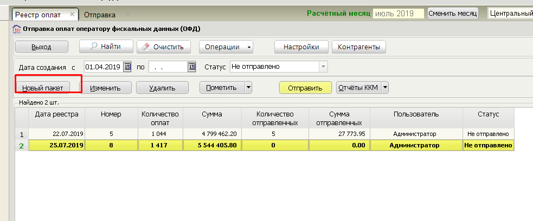Sort by the Количество оплат column header
This screenshot has height=221, width=533.
point(160,118)
